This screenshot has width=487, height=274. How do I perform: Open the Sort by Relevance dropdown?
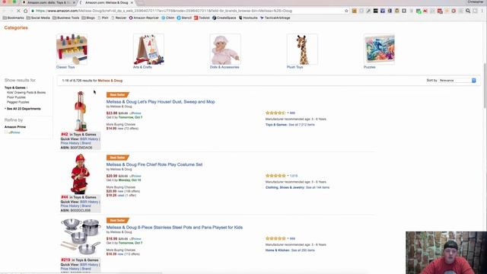[457, 81]
